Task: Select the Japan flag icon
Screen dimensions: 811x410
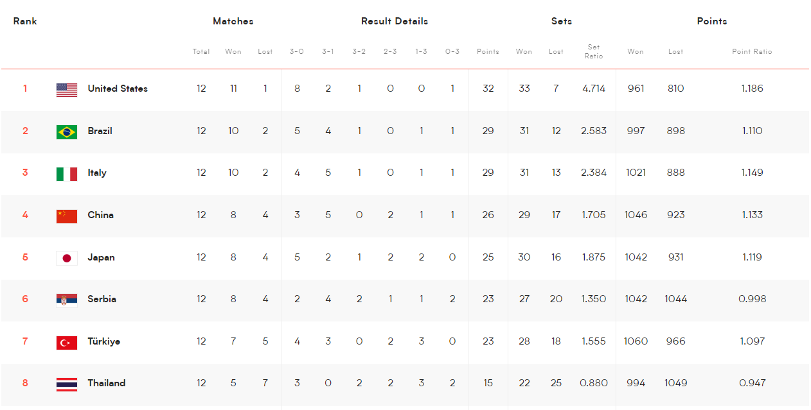Action: 67,258
